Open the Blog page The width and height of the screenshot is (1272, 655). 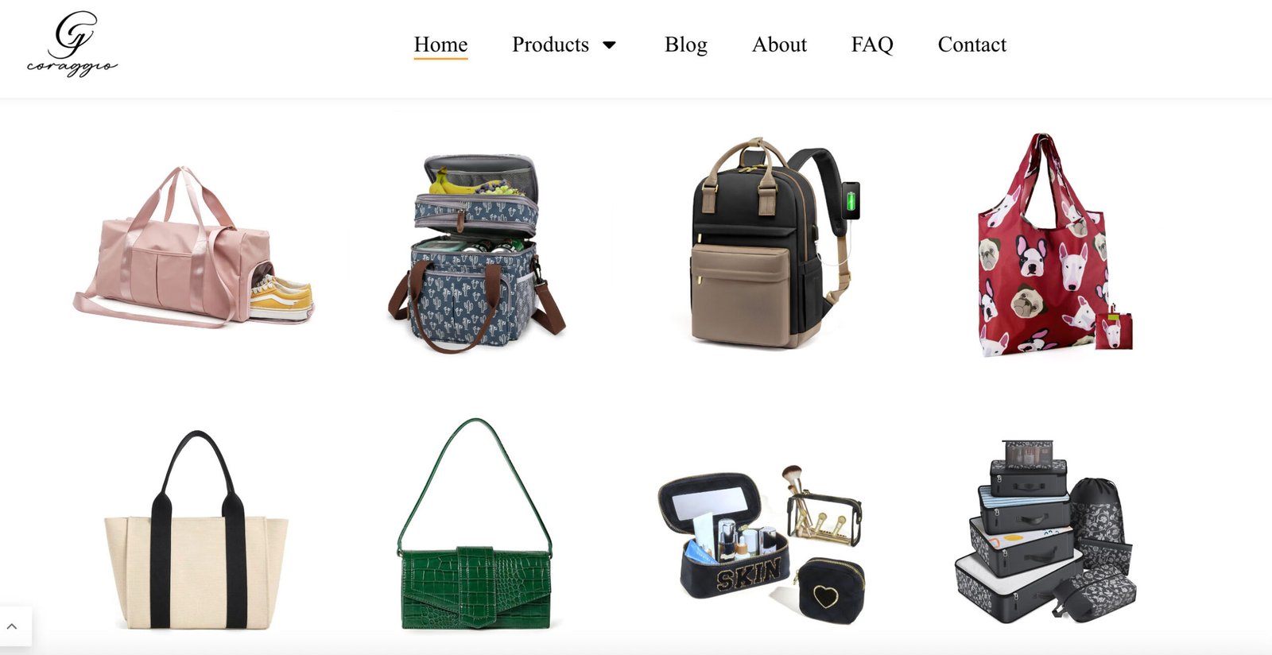coord(685,45)
